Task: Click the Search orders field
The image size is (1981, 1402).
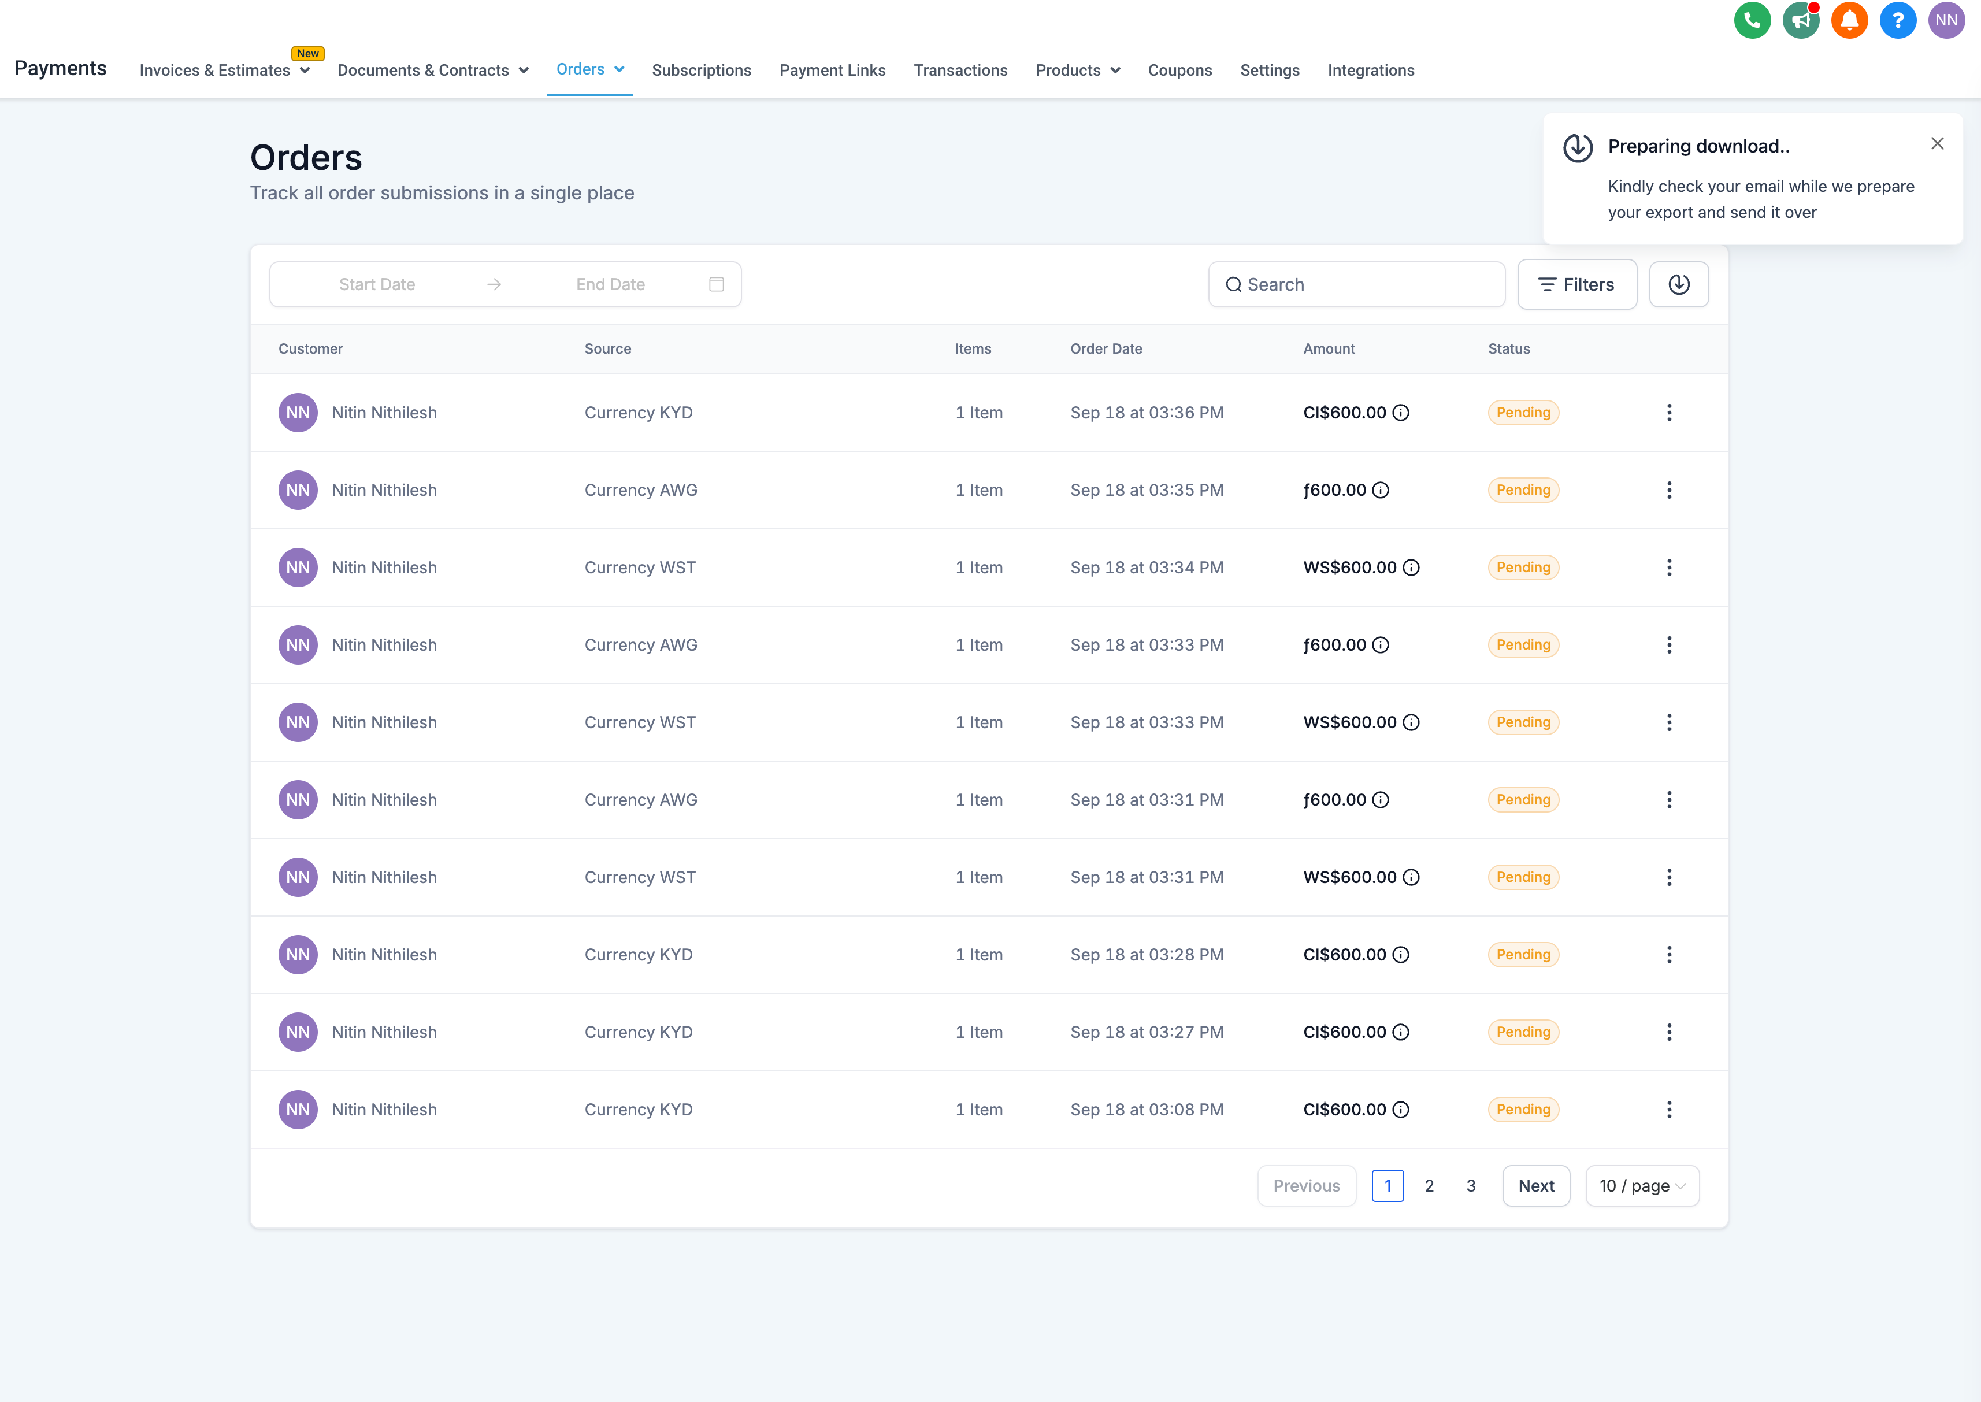Action: [x=1356, y=284]
